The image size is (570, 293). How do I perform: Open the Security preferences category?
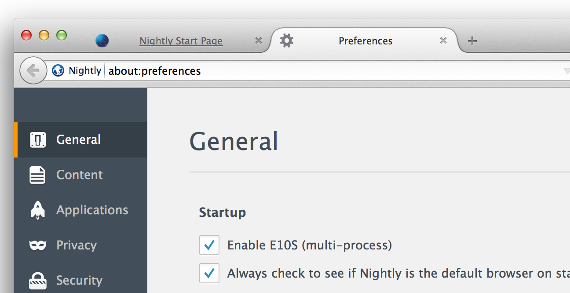[x=81, y=280]
